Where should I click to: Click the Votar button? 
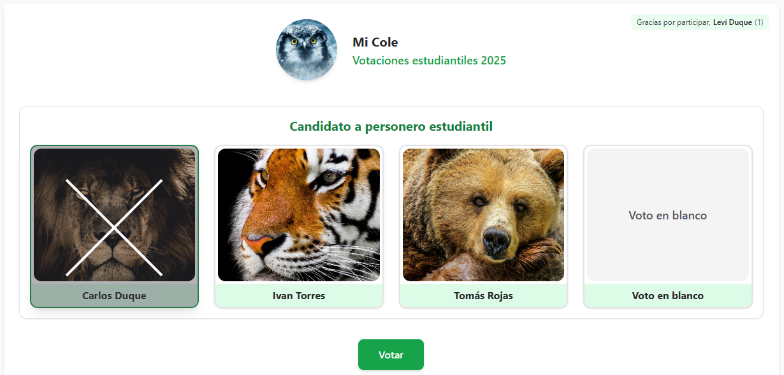coord(391,355)
